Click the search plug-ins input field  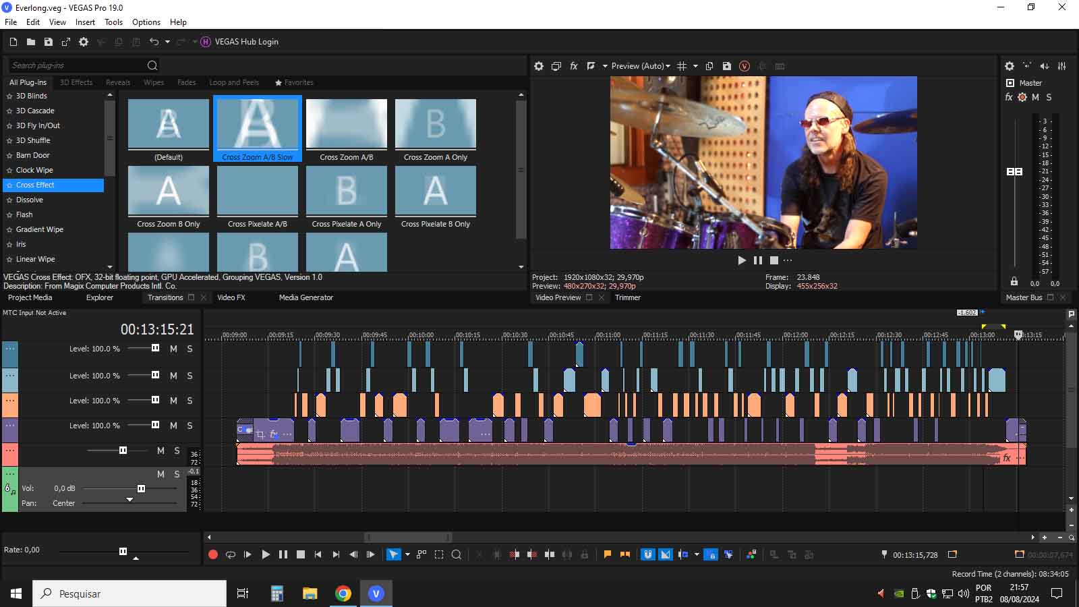coord(77,65)
